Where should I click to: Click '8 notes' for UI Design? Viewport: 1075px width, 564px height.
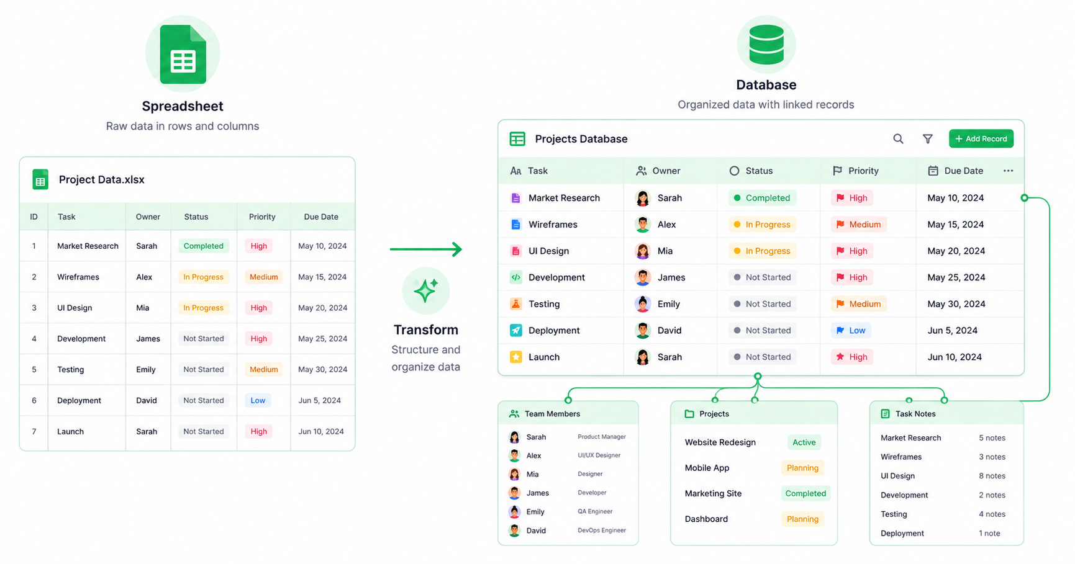992,476
